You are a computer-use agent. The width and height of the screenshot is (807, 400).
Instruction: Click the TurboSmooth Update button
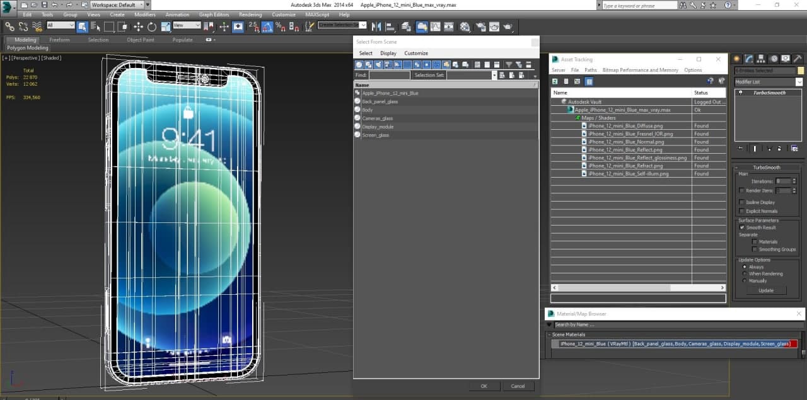point(766,290)
